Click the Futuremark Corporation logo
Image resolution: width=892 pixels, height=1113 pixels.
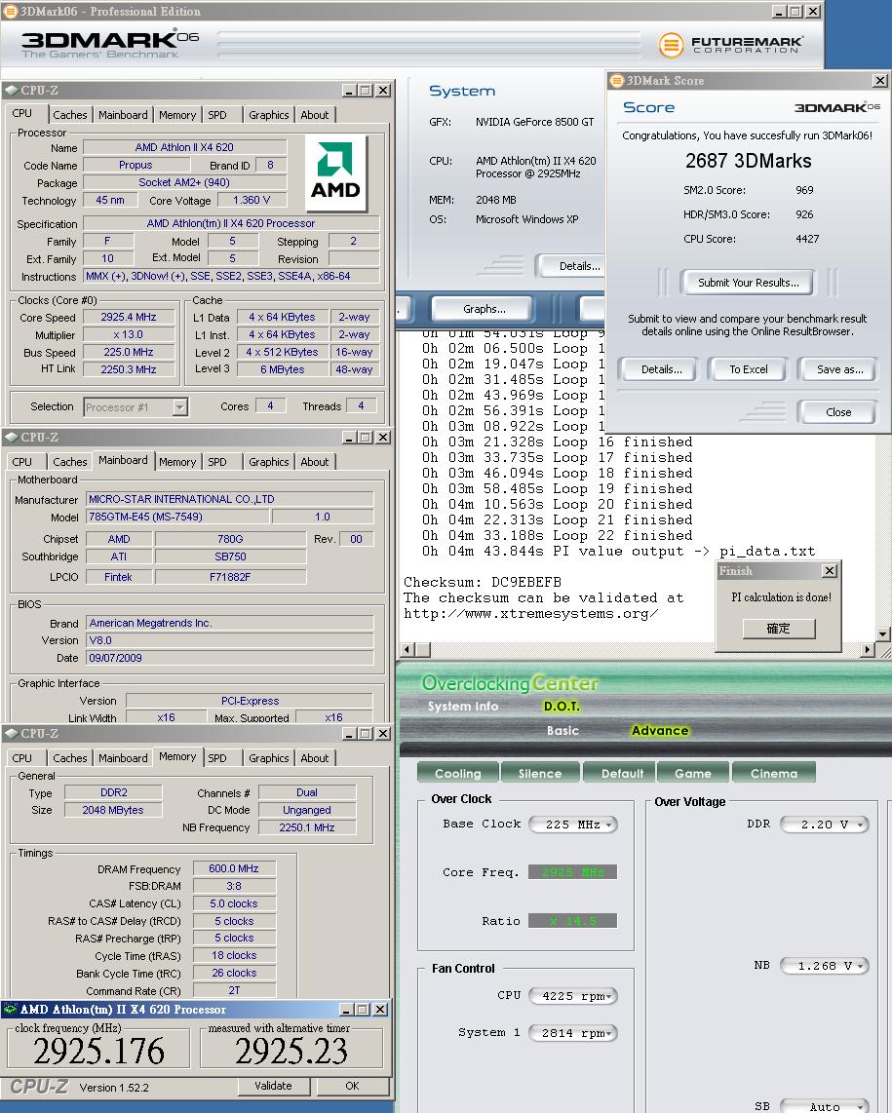(731, 45)
